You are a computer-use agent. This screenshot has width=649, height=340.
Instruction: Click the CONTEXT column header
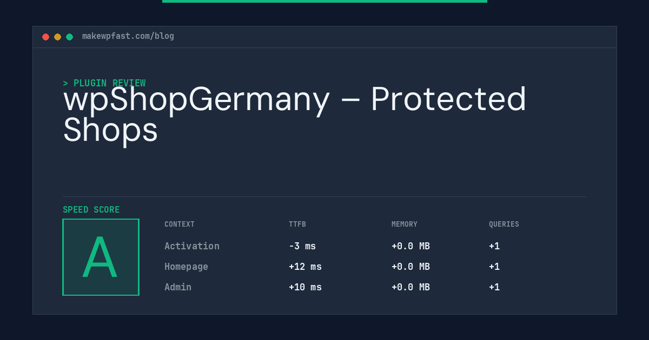[180, 225]
